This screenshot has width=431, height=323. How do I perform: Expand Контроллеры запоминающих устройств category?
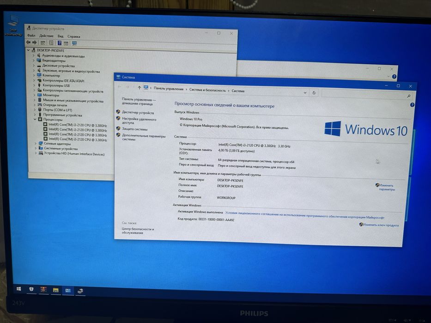click(34, 90)
